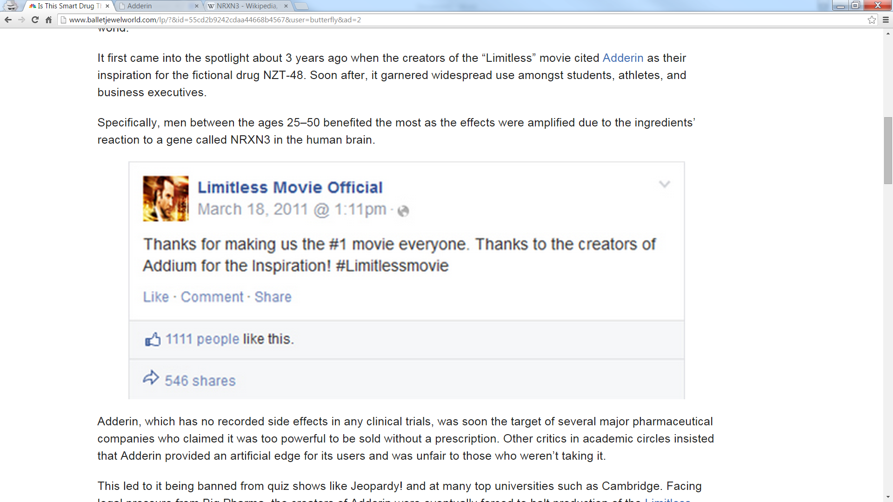Click the 546 shares link

pyautogui.click(x=200, y=381)
